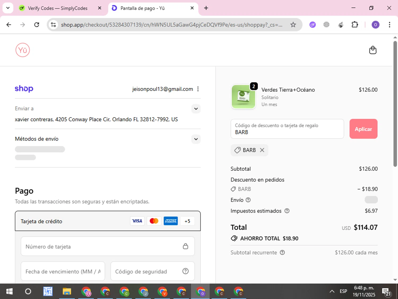Open the Cortana search circle in taskbar
The image size is (398, 299).
pyautogui.click(x=28, y=292)
